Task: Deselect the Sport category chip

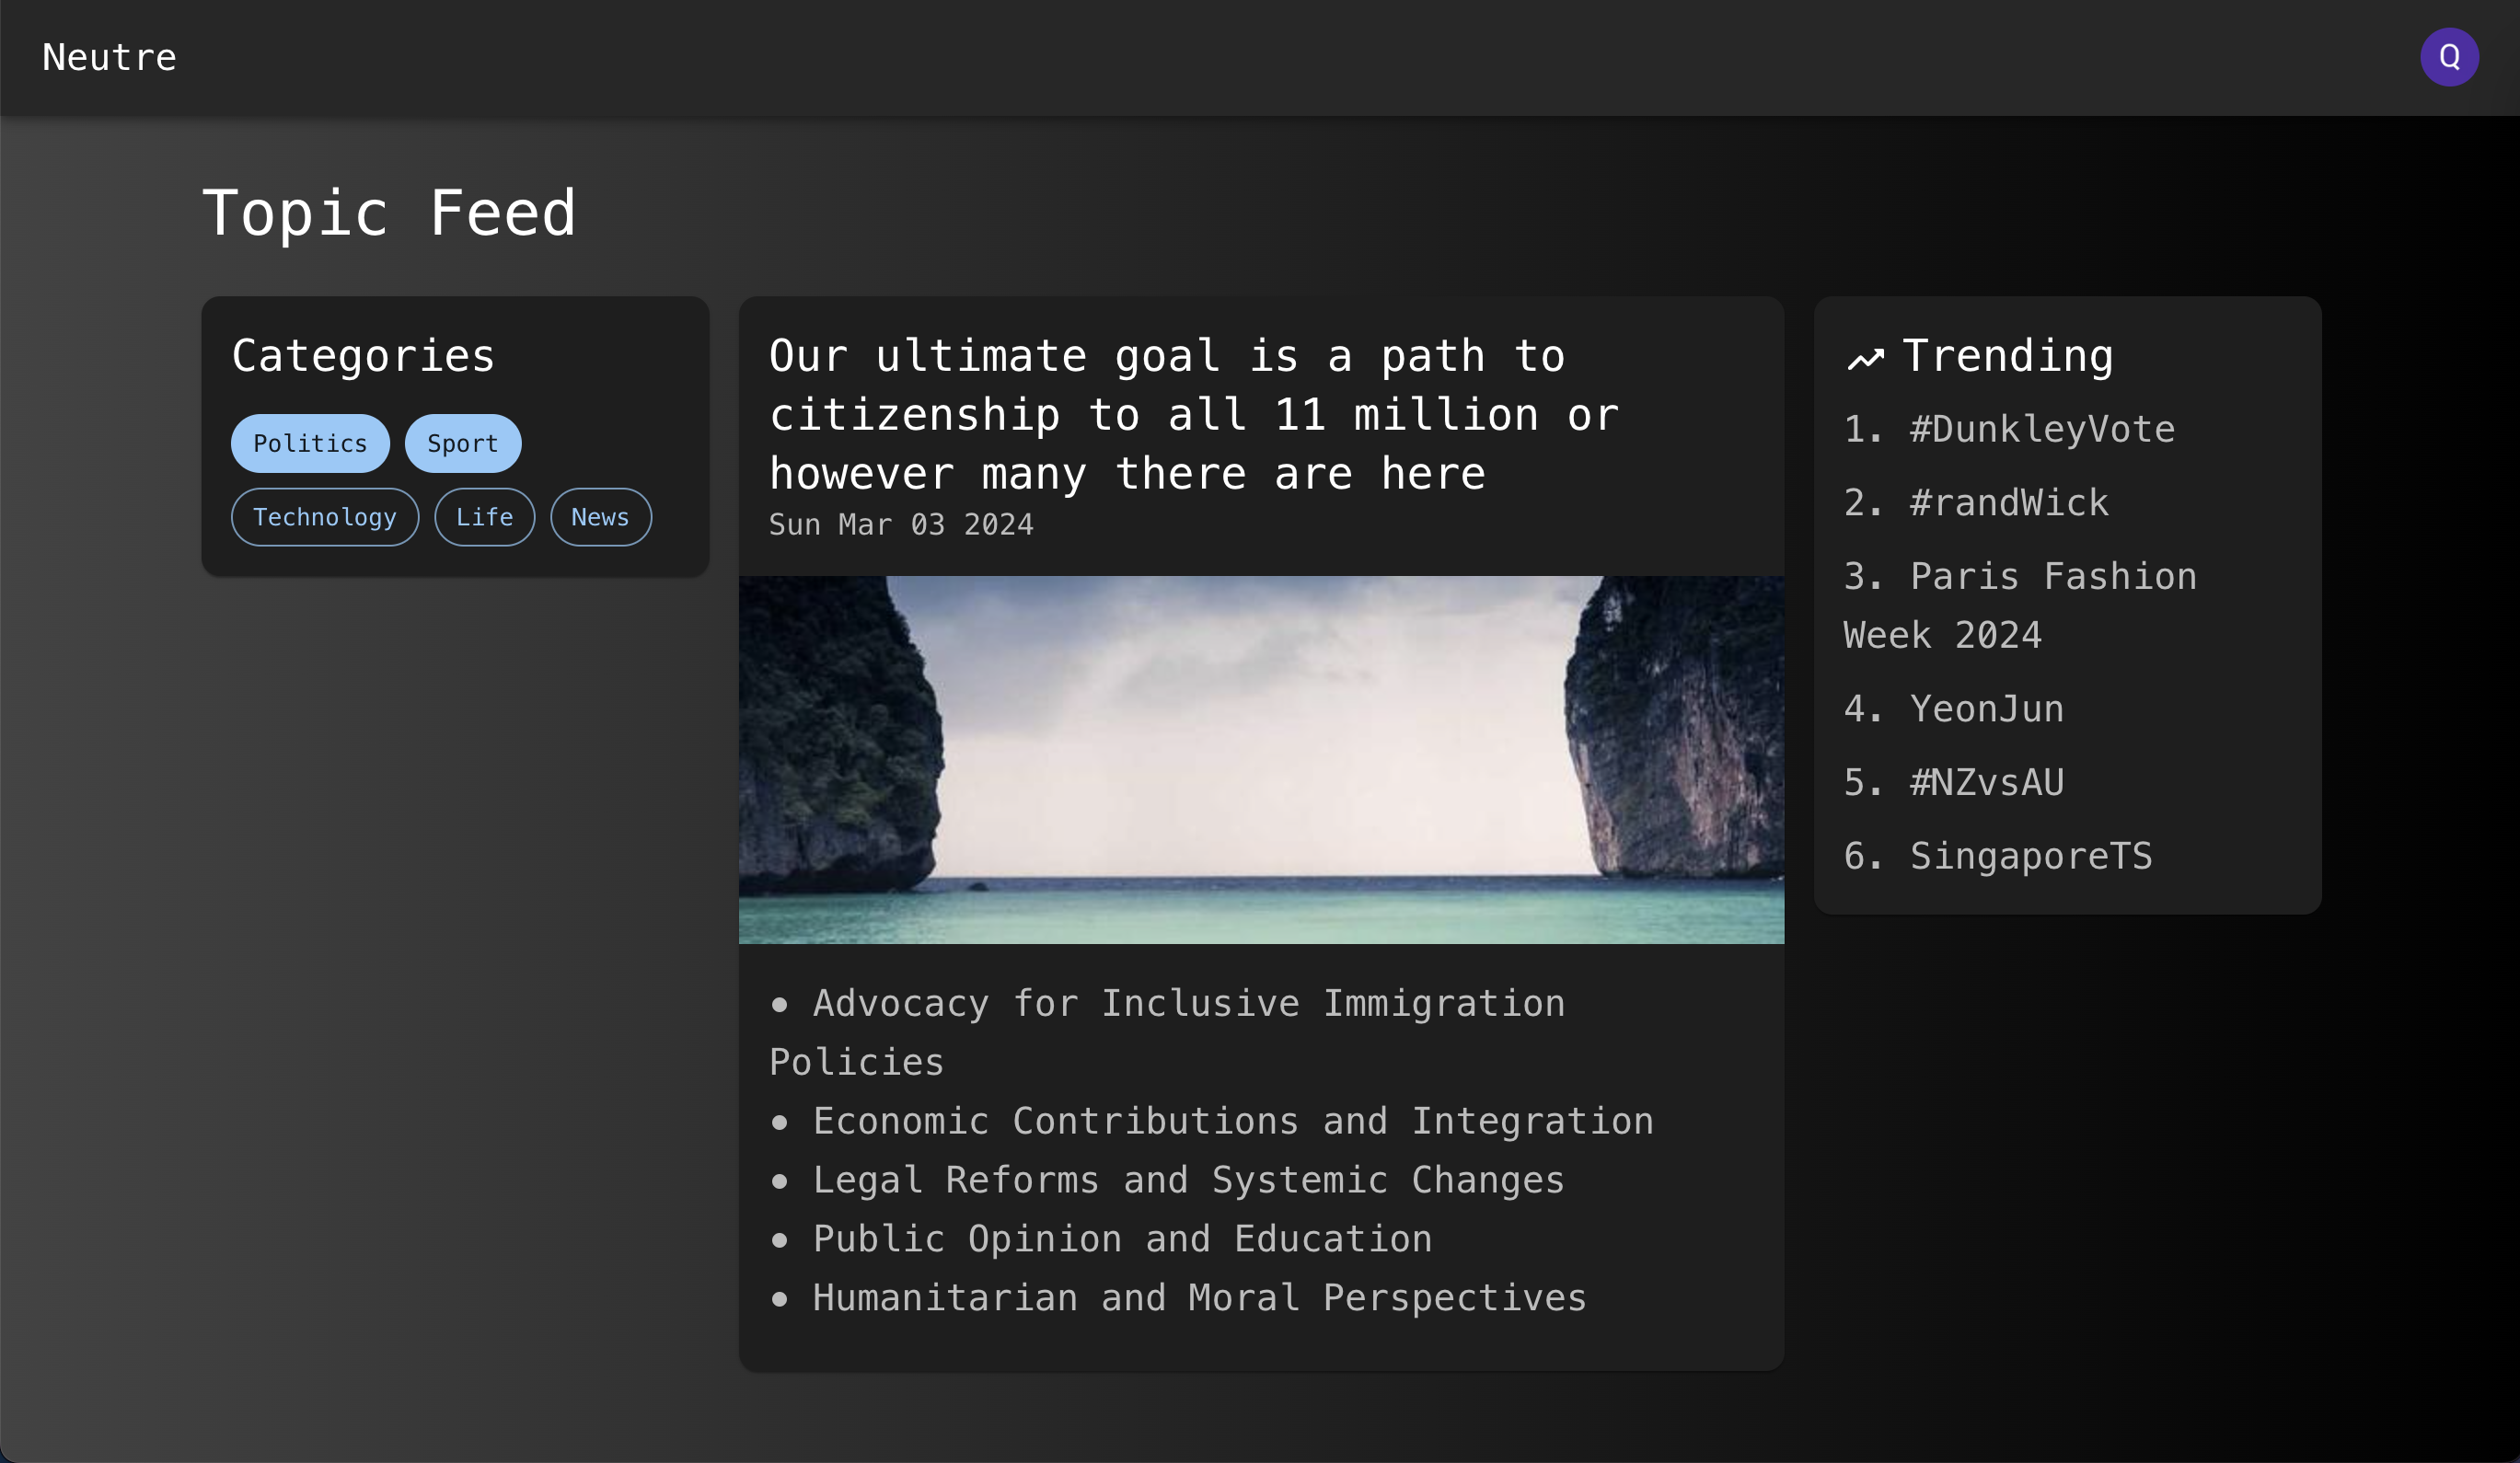Action: pos(462,443)
